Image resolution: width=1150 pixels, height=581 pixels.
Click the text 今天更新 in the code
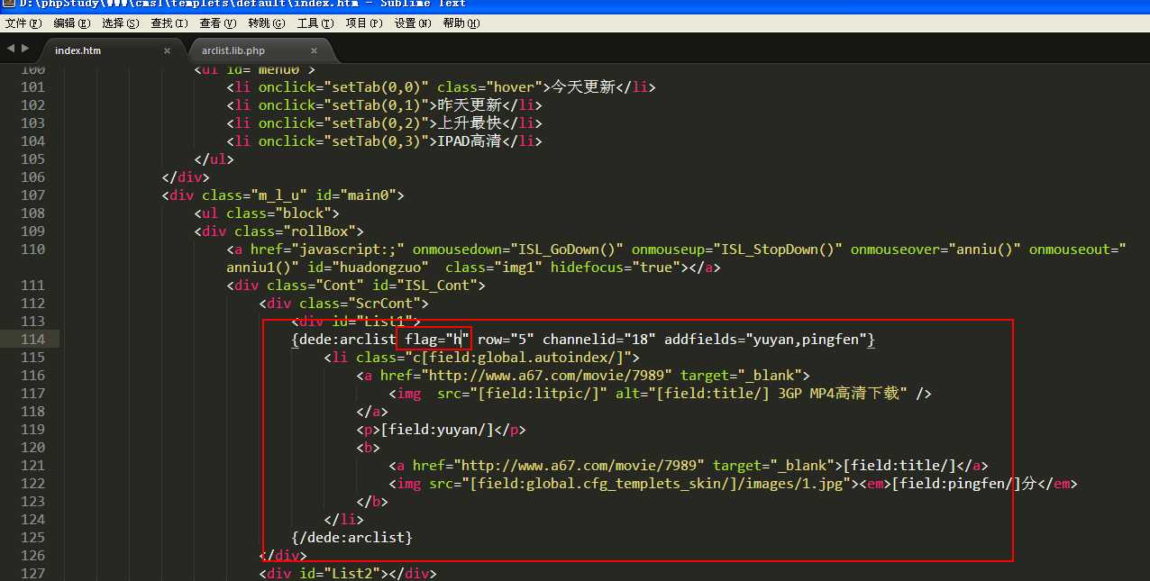(582, 87)
